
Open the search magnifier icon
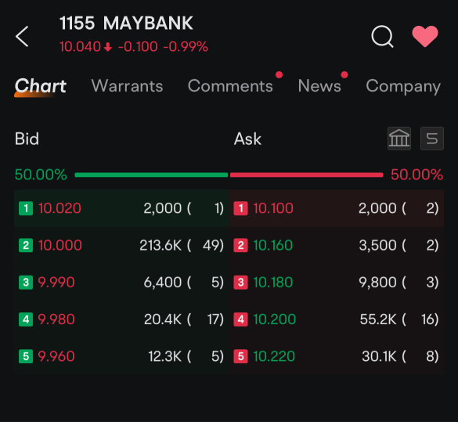(x=382, y=37)
